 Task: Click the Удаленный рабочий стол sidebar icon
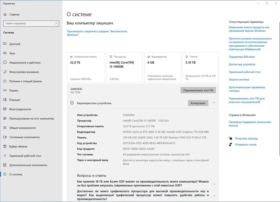point(5,156)
